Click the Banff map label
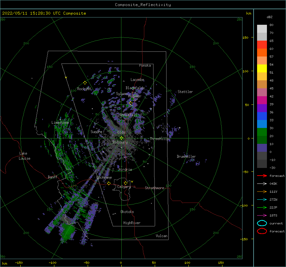286x267 pixels. (x=52, y=177)
